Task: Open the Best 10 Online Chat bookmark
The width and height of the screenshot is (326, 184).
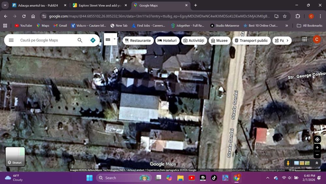Action: pyautogui.click(x=260, y=25)
